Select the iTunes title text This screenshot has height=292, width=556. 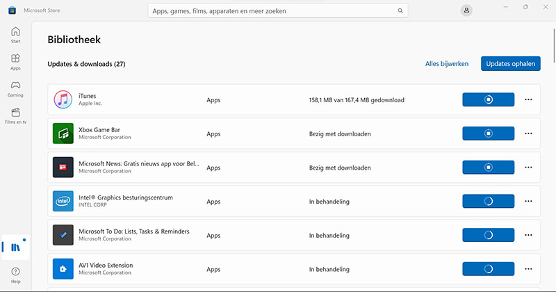pyautogui.click(x=88, y=96)
